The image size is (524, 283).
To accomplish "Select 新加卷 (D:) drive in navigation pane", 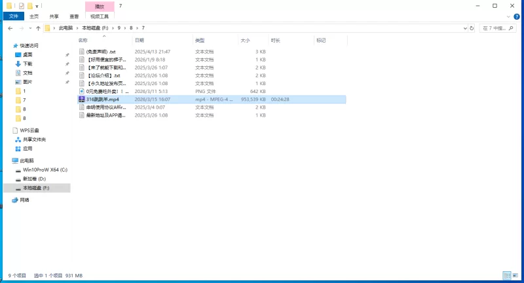I will tap(34, 178).
